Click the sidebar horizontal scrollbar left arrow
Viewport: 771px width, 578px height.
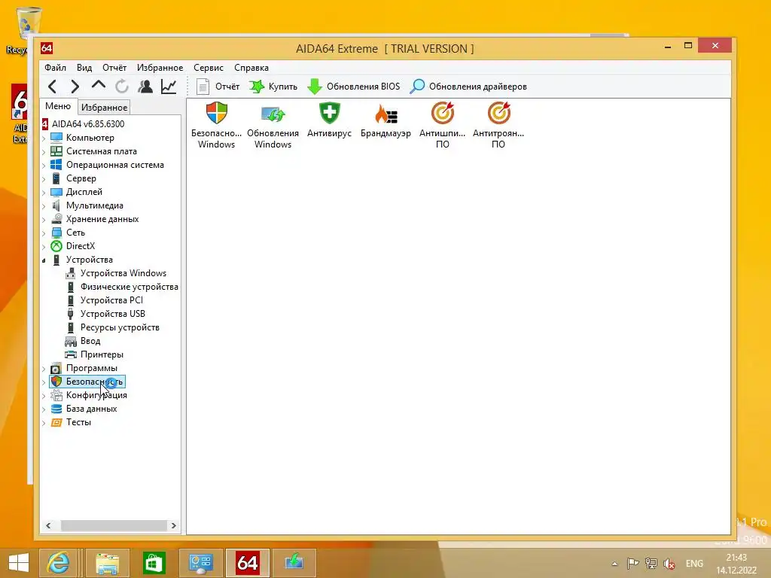pos(48,525)
